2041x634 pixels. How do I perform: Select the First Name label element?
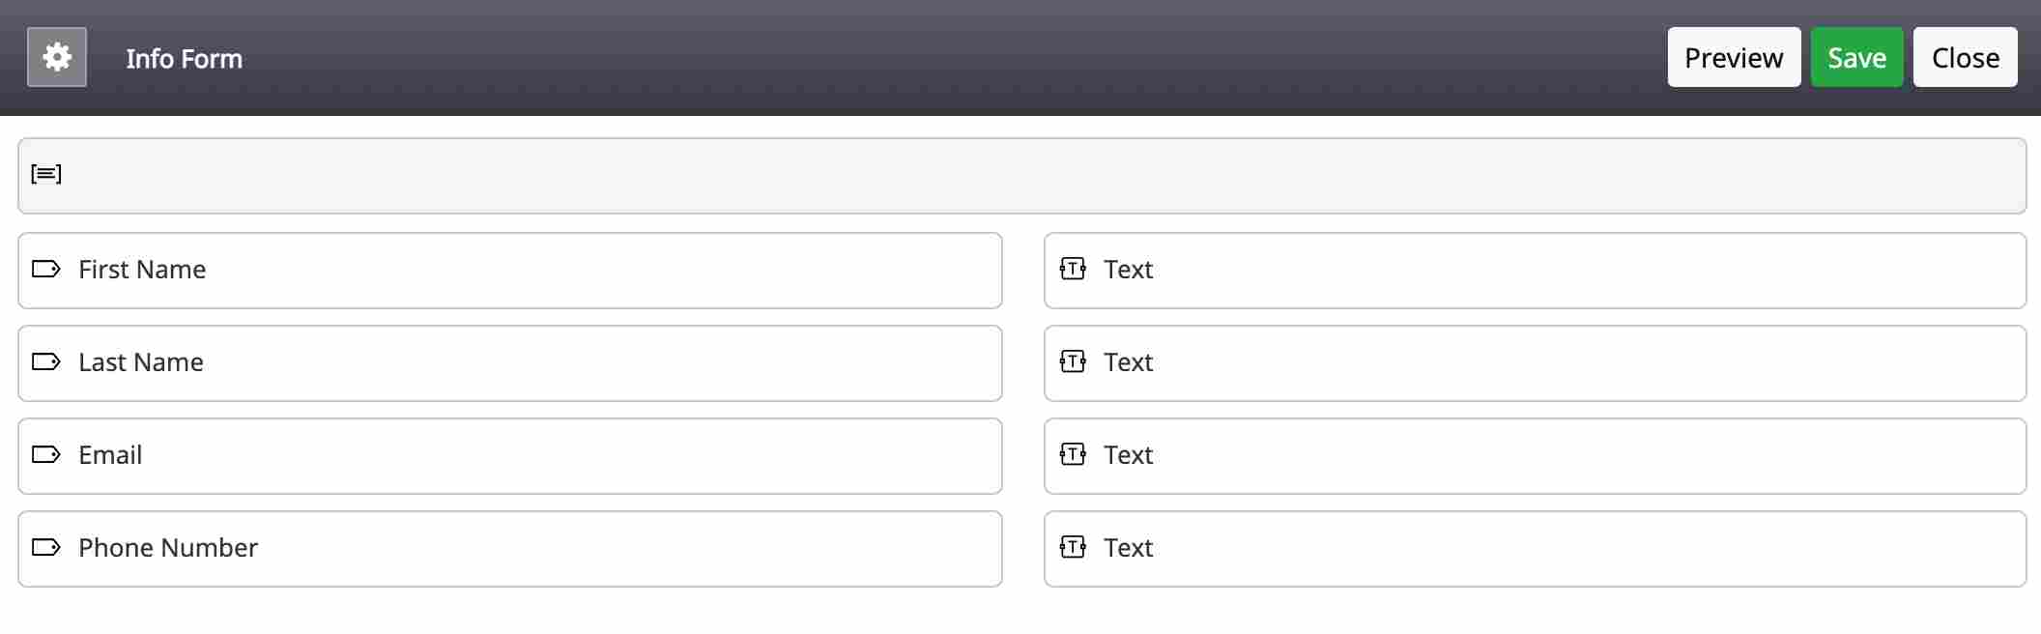coord(509,271)
